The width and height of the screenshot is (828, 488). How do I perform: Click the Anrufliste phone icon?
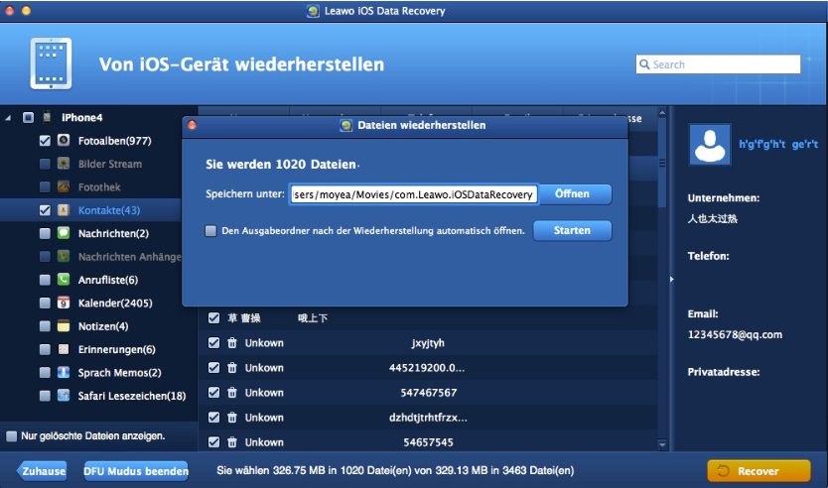(x=64, y=280)
